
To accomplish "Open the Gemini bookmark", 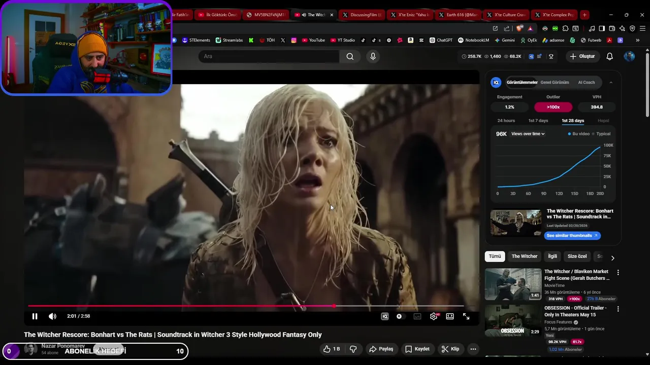I will click(x=504, y=40).
